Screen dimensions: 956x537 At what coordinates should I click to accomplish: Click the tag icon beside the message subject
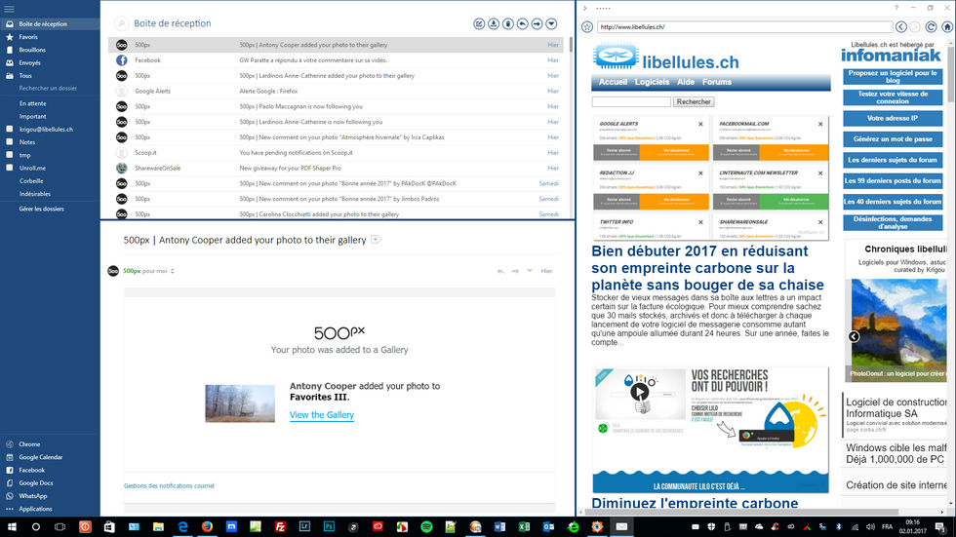tap(377, 240)
